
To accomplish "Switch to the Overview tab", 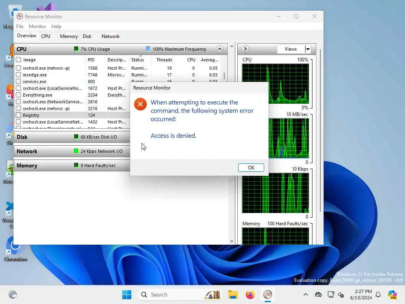I will pyautogui.click(x=26, y=36).
